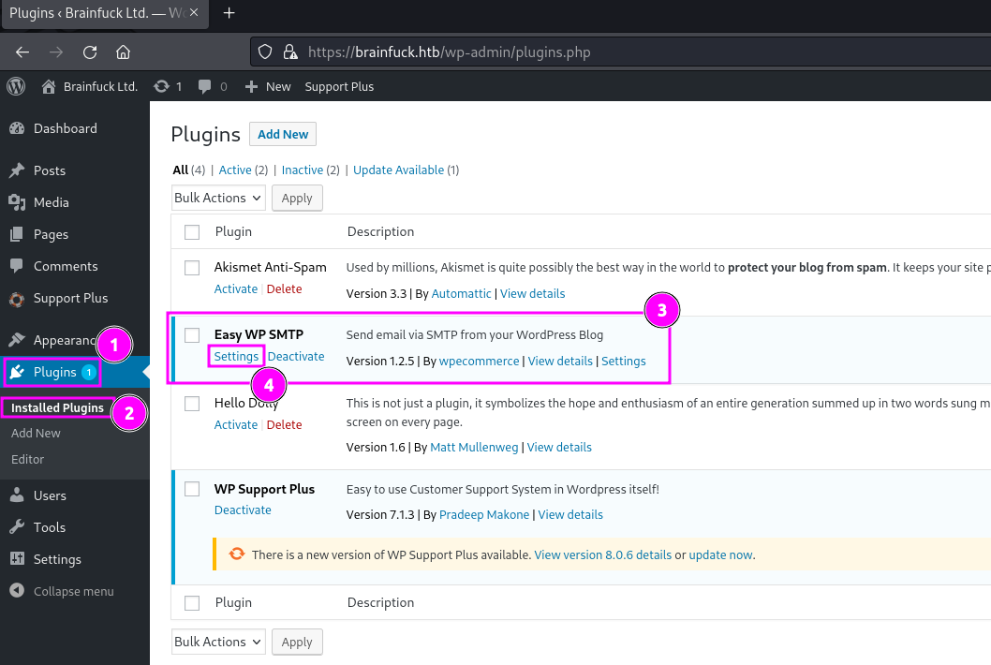Check the Hello Dolly checkbox
The height and width of the screenshot is (665, 991).
192,404
